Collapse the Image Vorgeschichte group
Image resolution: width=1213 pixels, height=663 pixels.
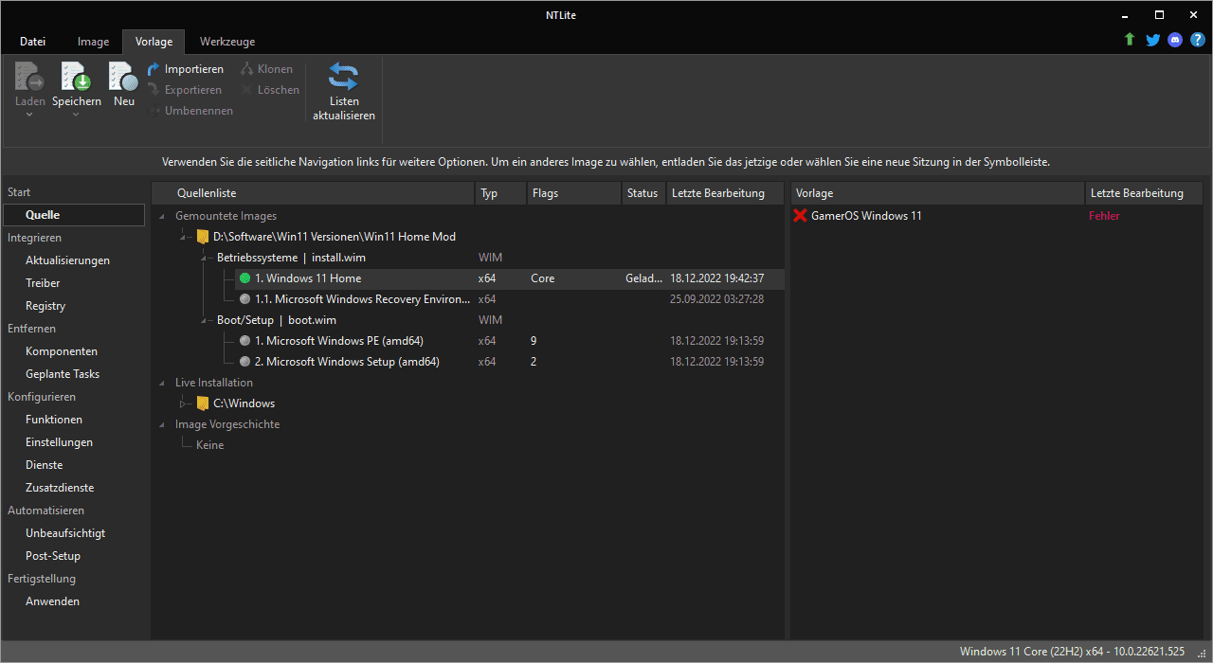[x=162, y=424]
